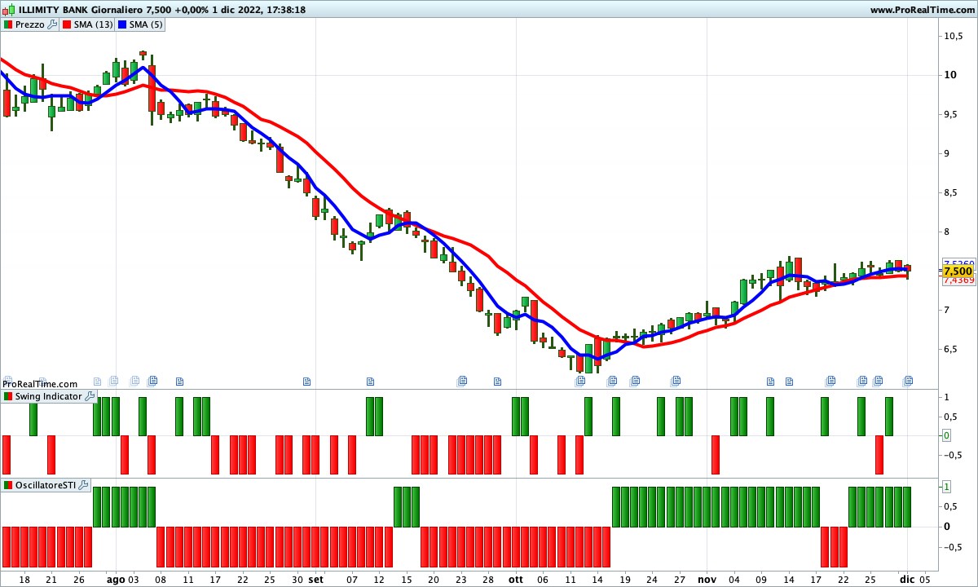Image resolution: width=978 pixels, height=587 pixels.
Task: Open the stacked news icon near November 17
Action: coord(830,381)
